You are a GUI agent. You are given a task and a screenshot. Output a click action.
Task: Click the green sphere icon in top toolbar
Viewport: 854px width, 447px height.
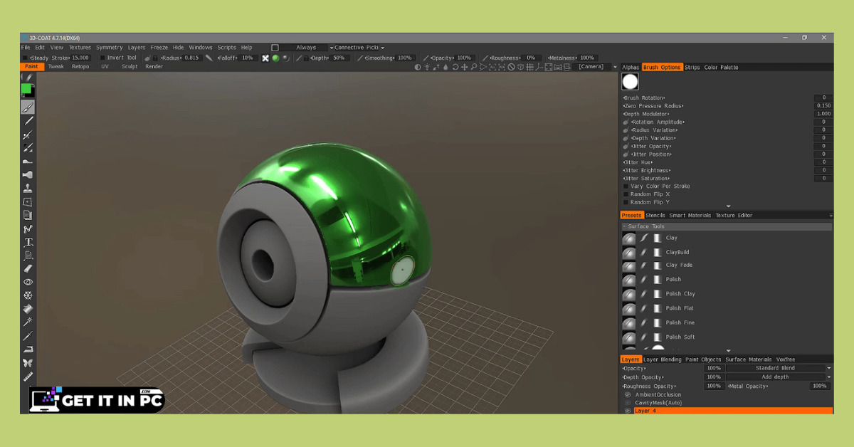(x=275, y=58)
